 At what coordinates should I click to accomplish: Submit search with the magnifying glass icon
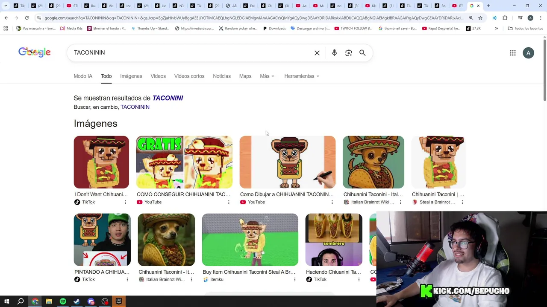[362, 53]
